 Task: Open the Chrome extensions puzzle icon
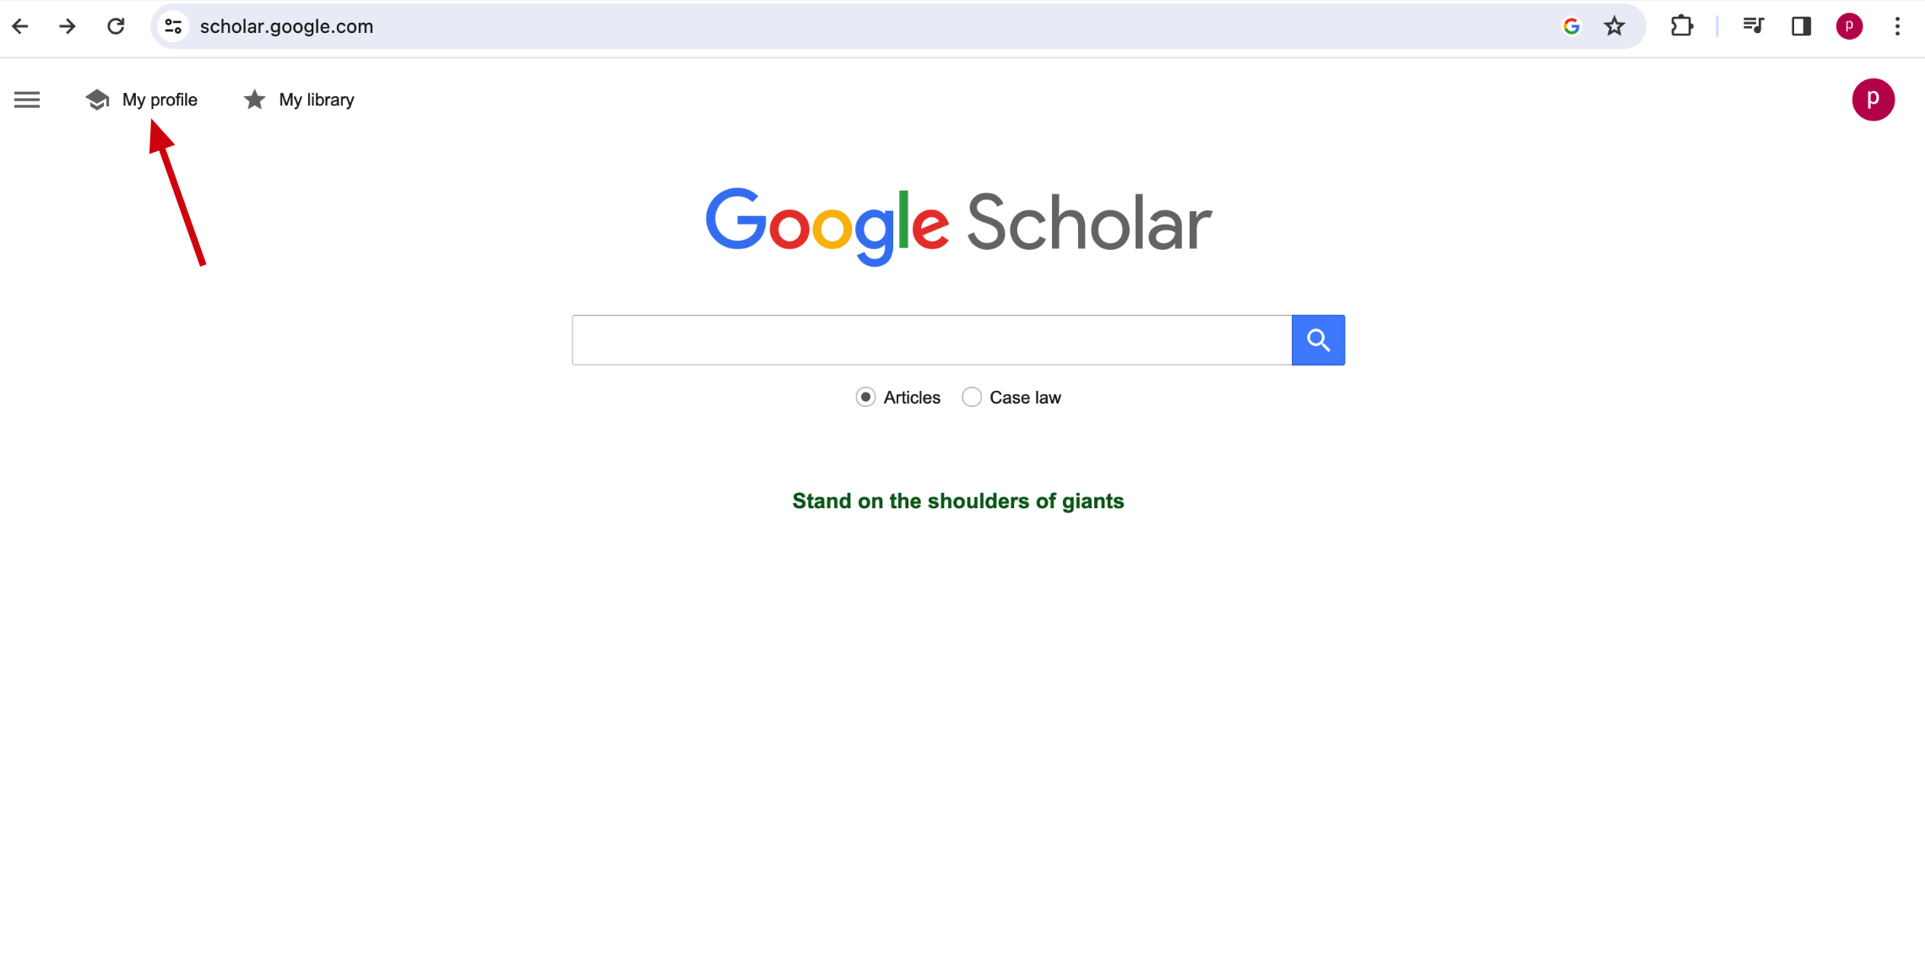pyautogui.click(x=1682, y=26)
